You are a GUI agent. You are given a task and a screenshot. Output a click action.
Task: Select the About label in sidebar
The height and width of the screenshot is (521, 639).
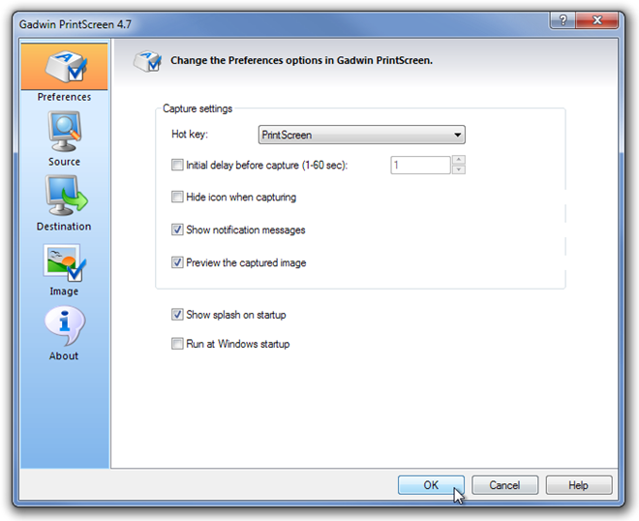(x=64, y=356)
